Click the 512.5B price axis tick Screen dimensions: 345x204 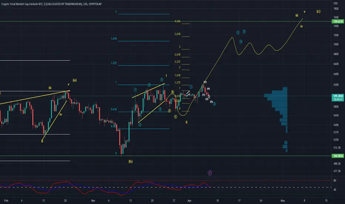pyautogui.click(x=337, y=148)
